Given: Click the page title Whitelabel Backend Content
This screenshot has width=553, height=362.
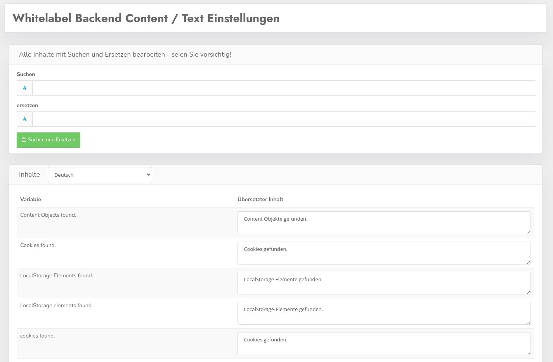Looking at the screenshot, I should pos(146,18).
